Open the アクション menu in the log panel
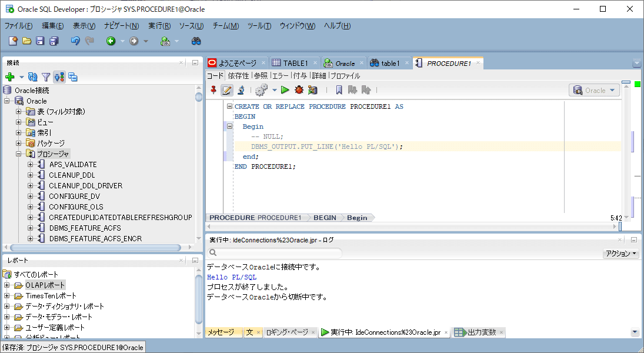 [x=620, y=253]
